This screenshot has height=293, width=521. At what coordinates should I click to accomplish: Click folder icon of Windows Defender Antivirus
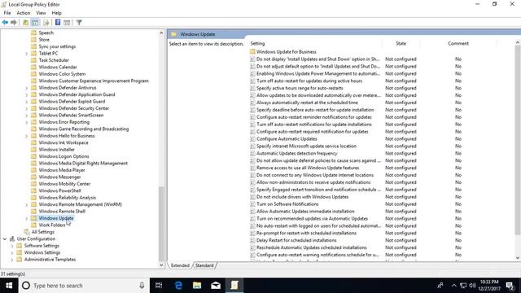coord(33,88)
